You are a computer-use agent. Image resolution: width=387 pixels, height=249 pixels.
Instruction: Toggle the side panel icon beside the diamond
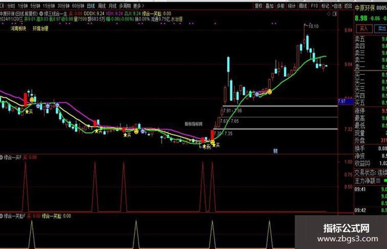pyautogui.click(x=335, y=14)
